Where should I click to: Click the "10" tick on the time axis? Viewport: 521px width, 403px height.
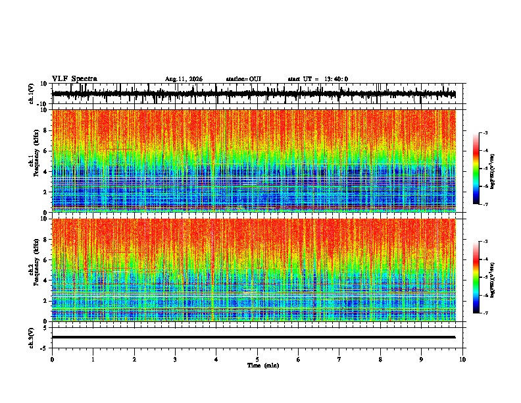pyautogui.click(x=462, y=360)
